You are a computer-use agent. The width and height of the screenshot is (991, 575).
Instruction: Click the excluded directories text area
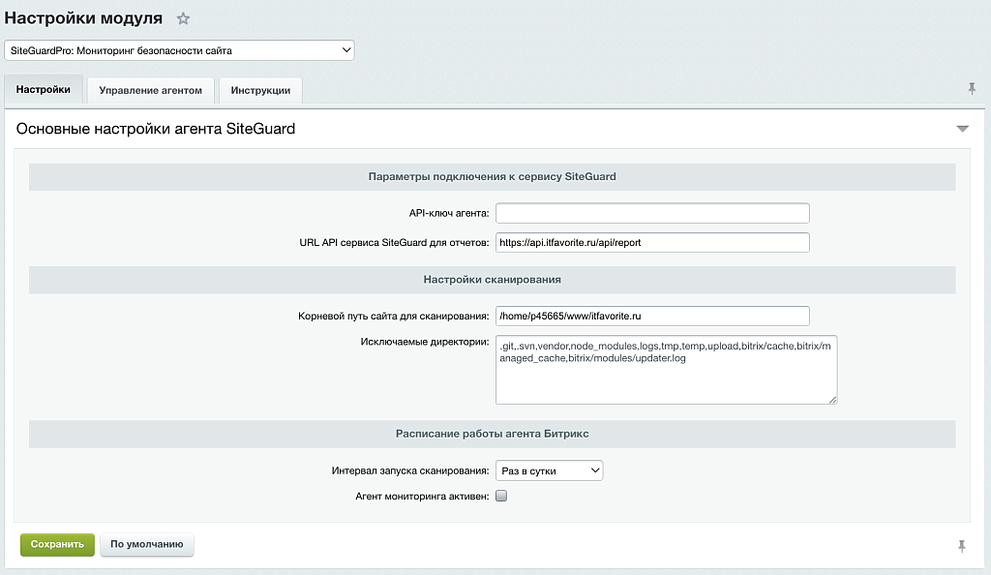(x=666, y=370)
